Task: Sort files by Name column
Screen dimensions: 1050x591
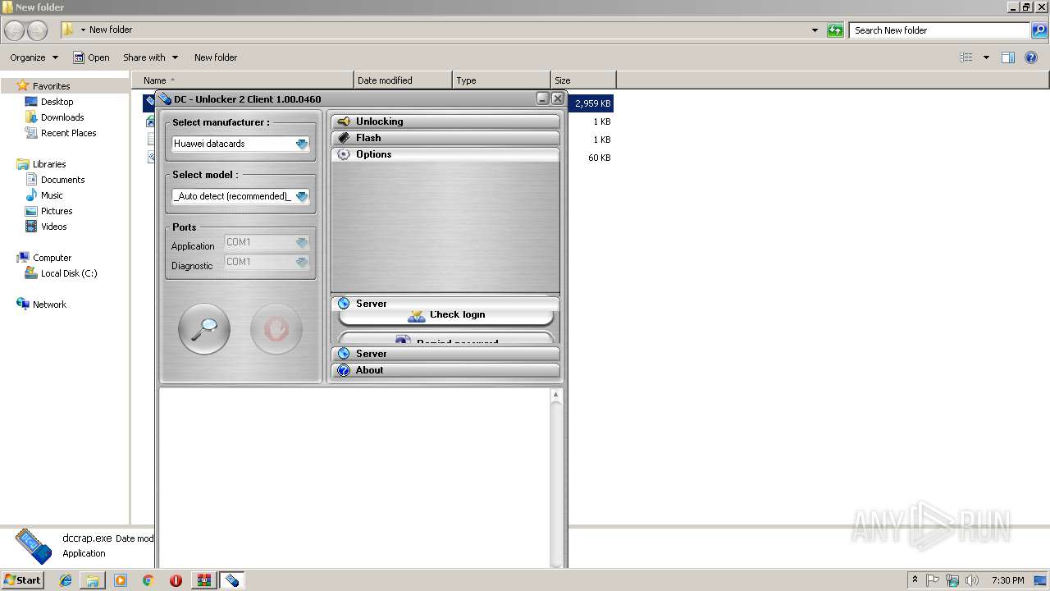Action: (243, 80)
